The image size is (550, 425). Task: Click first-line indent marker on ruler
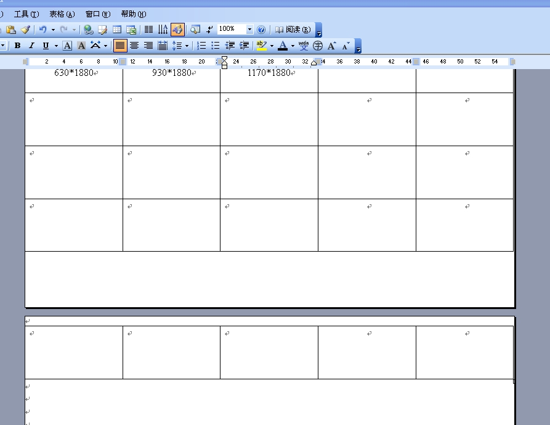point(224,59)
